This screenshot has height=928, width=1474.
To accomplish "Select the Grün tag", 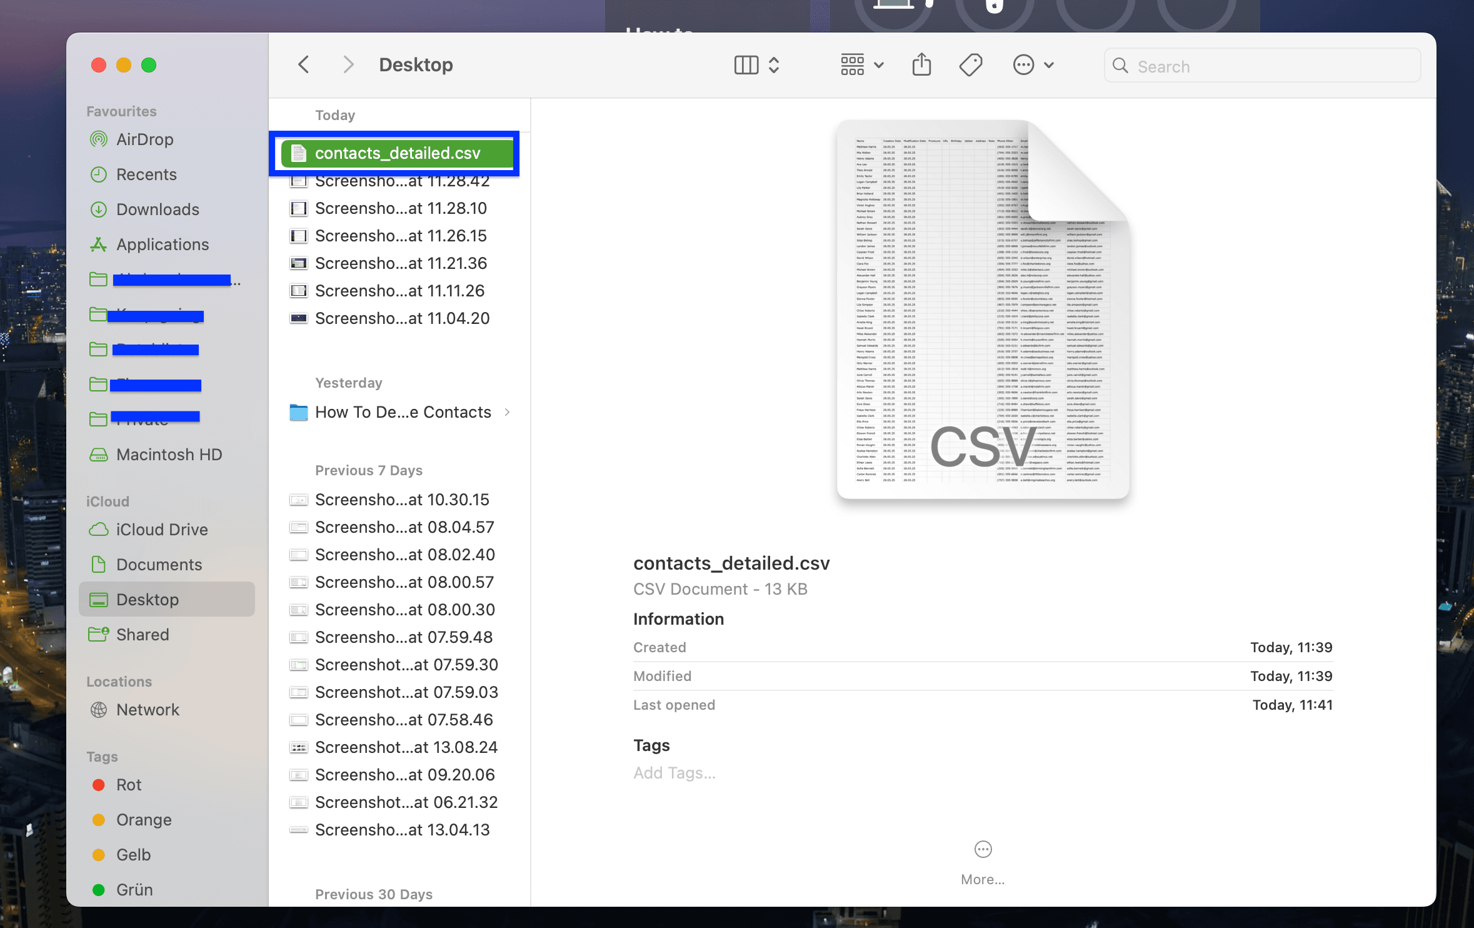I will [x=134, y=889].
